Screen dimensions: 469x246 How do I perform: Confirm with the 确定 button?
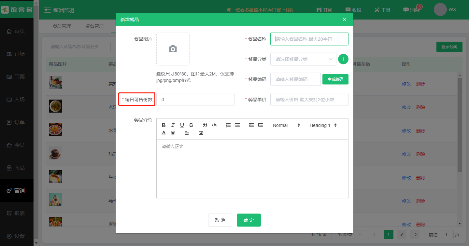click(249, 220)
